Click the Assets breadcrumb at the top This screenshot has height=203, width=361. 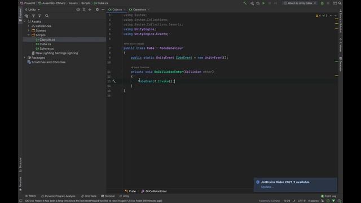pos(73,3)
